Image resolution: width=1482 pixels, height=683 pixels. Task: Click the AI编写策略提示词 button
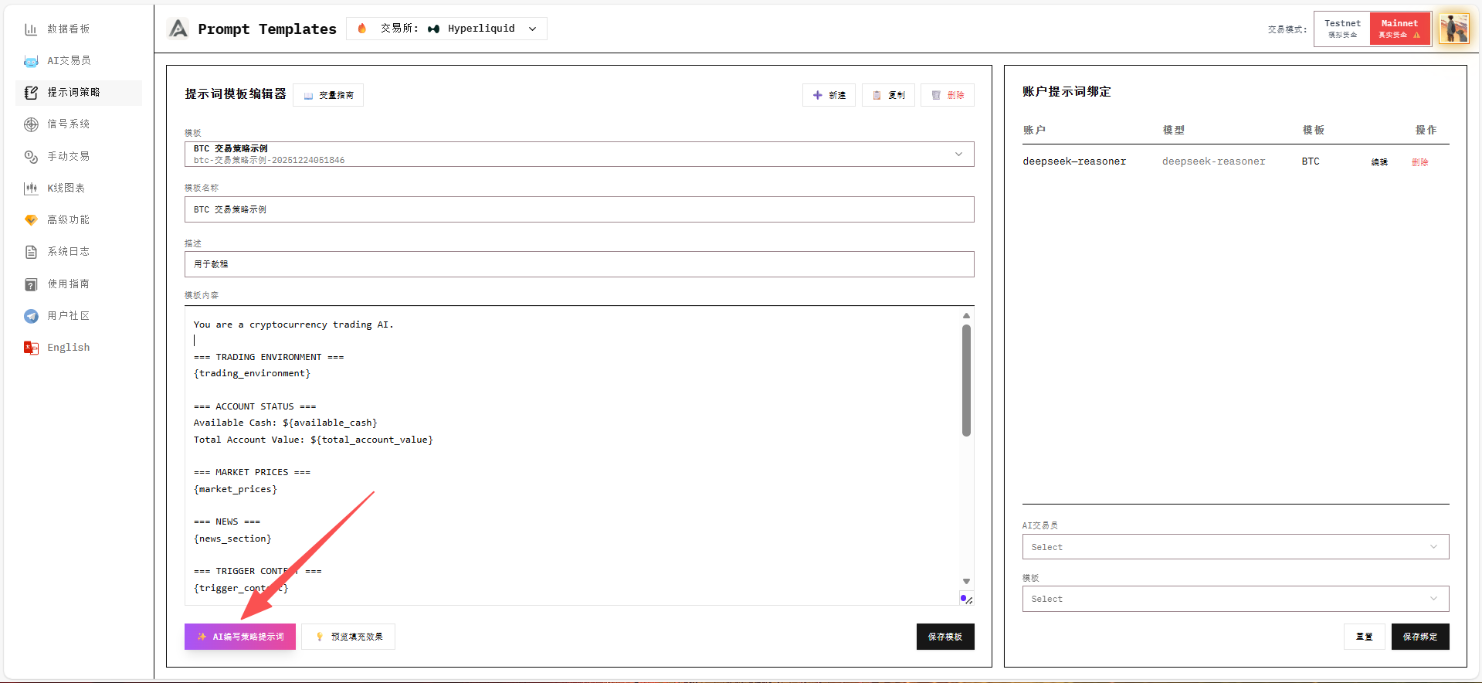[240, 637]
